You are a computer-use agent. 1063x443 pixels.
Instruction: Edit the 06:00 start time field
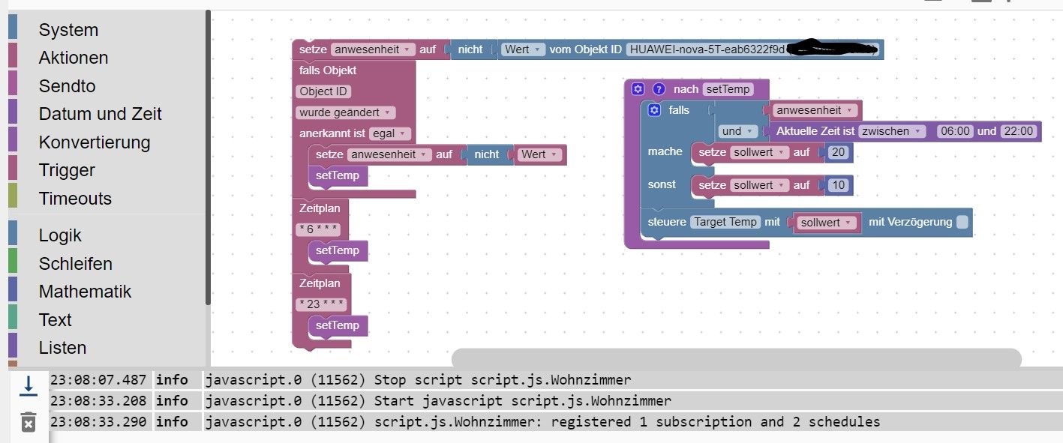tap(955, 131)
